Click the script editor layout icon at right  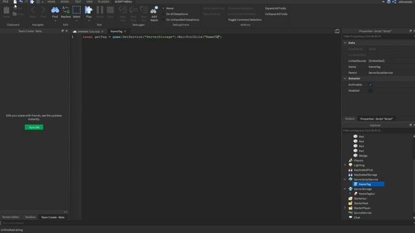coord(337,31)
